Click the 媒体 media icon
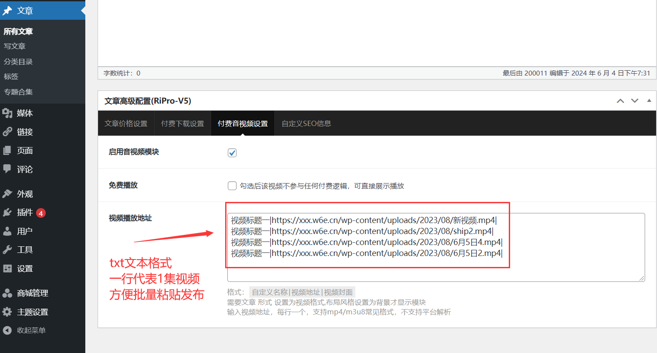The image size is (657, 353). (7, 113)
